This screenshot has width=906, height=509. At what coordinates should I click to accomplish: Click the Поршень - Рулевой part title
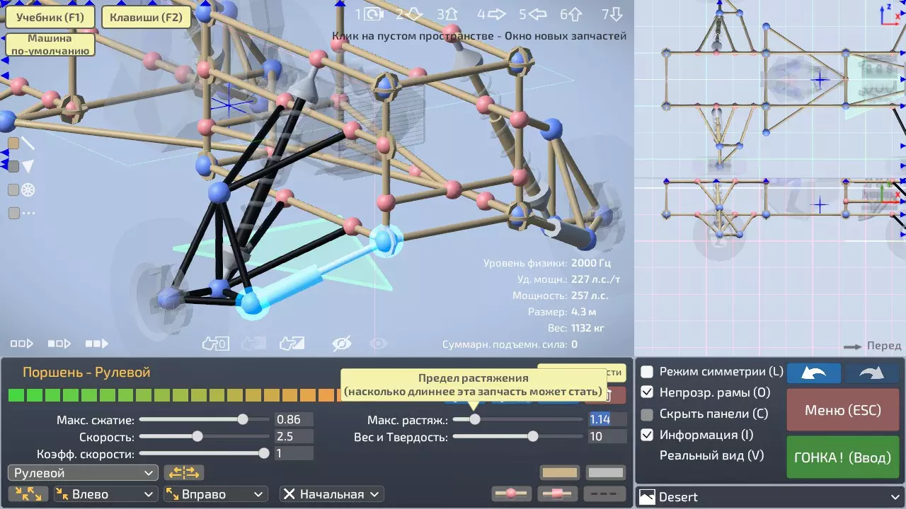pos(86,373)
